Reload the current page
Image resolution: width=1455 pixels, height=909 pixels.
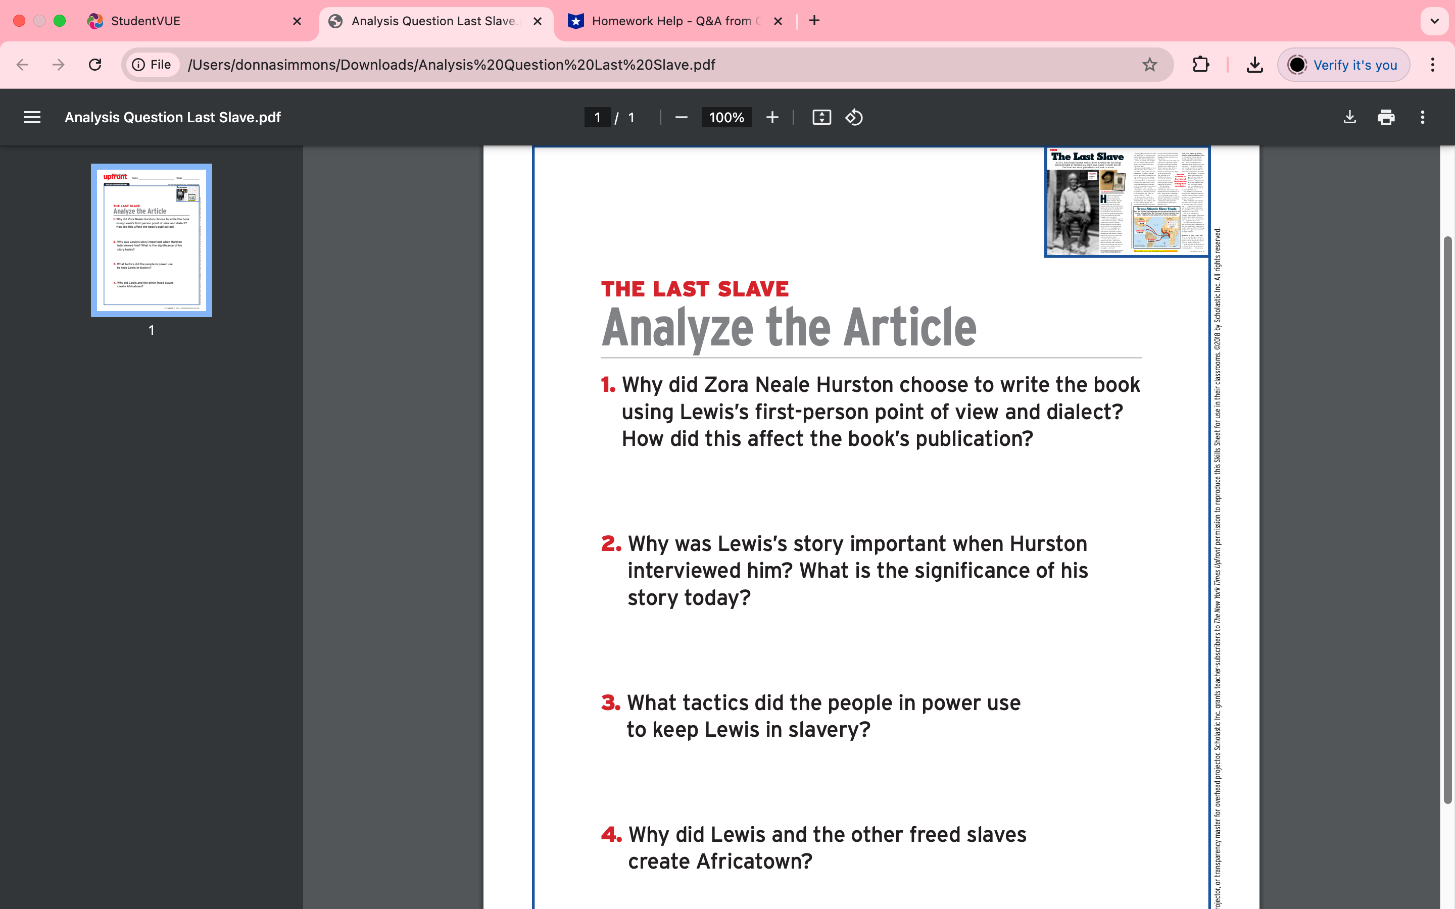pos(95,64)
